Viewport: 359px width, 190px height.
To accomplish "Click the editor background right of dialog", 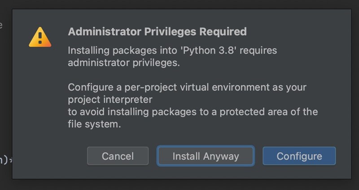I will 355,89.
